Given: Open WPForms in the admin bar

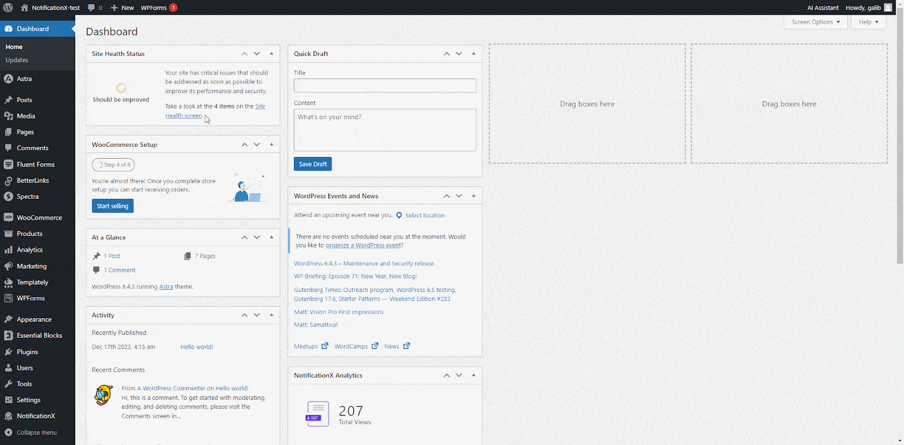Looking at the screenshot, I should point(159,7).
